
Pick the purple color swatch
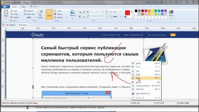pos(165,11)
